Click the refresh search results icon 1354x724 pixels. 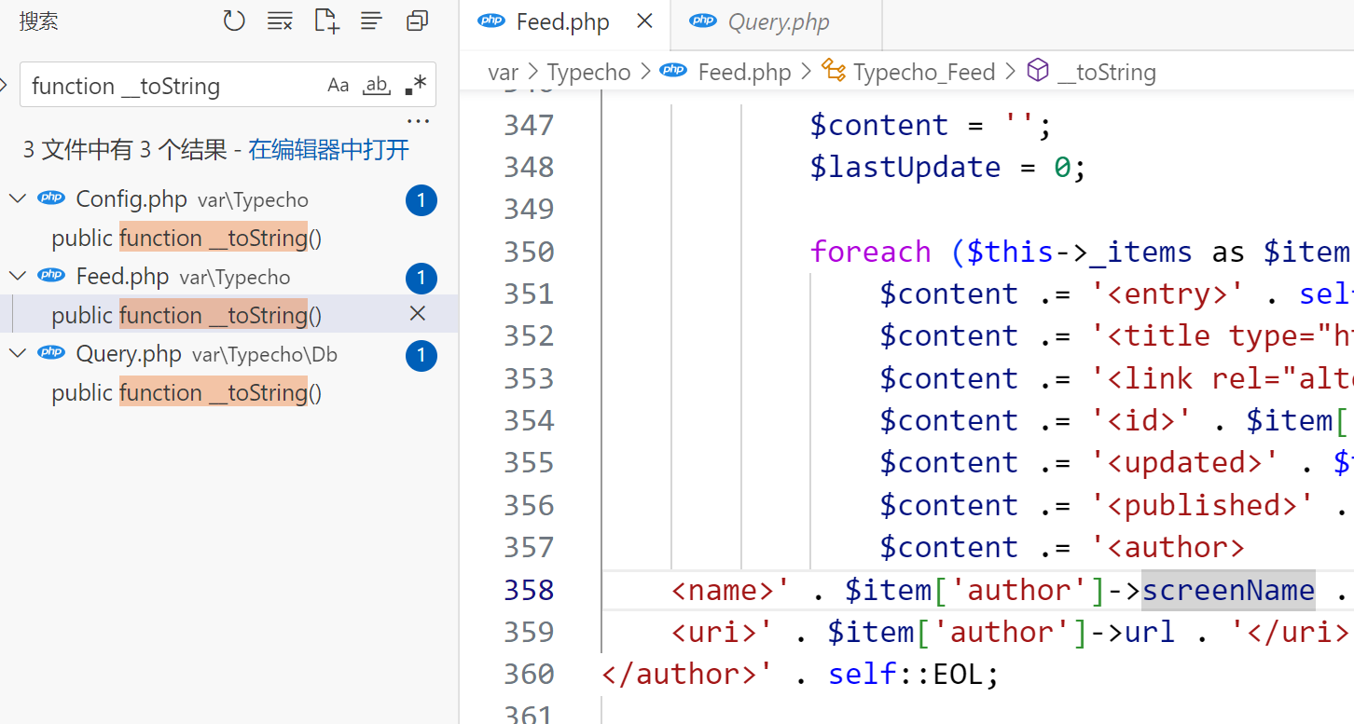click(234, 20)
